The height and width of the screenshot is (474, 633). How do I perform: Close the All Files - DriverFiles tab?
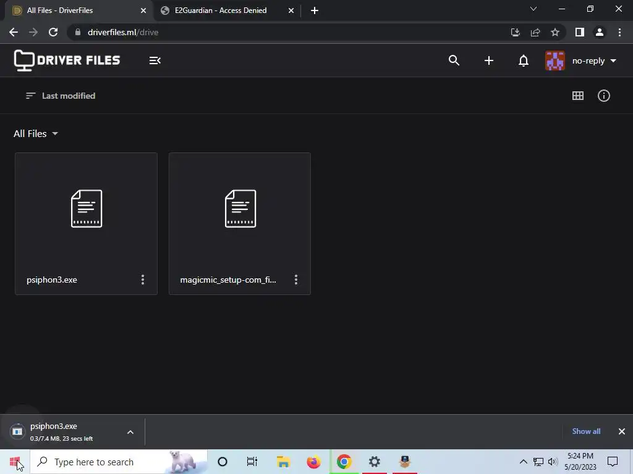[143, 10]
